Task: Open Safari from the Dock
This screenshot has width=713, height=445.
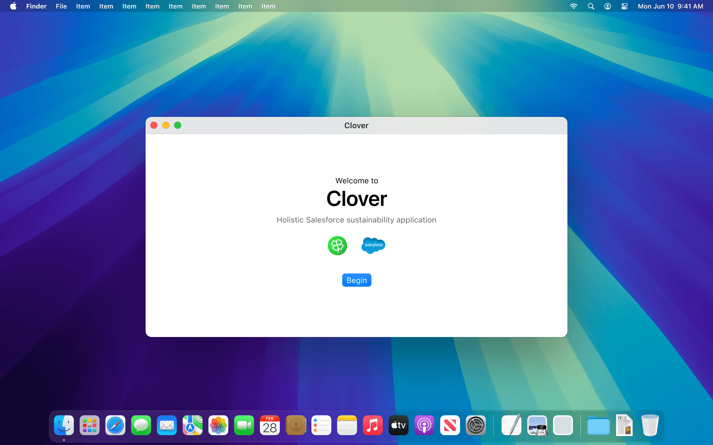Action: point(115,425)
